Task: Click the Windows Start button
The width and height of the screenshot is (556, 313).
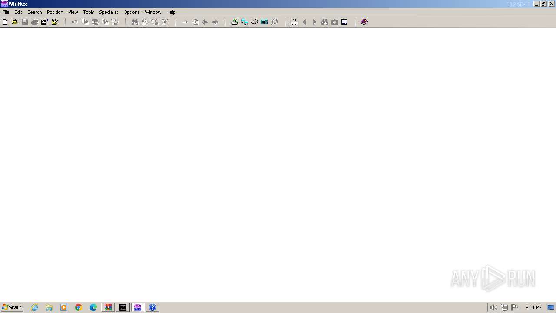Action: (x=12, y=307)
